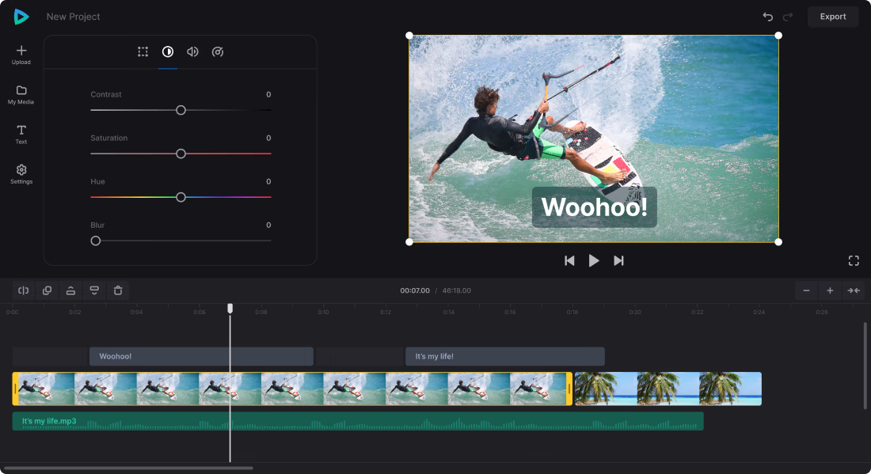Play the video preview
This screenshot has width=871, height=474.
(x=594, y=260)
